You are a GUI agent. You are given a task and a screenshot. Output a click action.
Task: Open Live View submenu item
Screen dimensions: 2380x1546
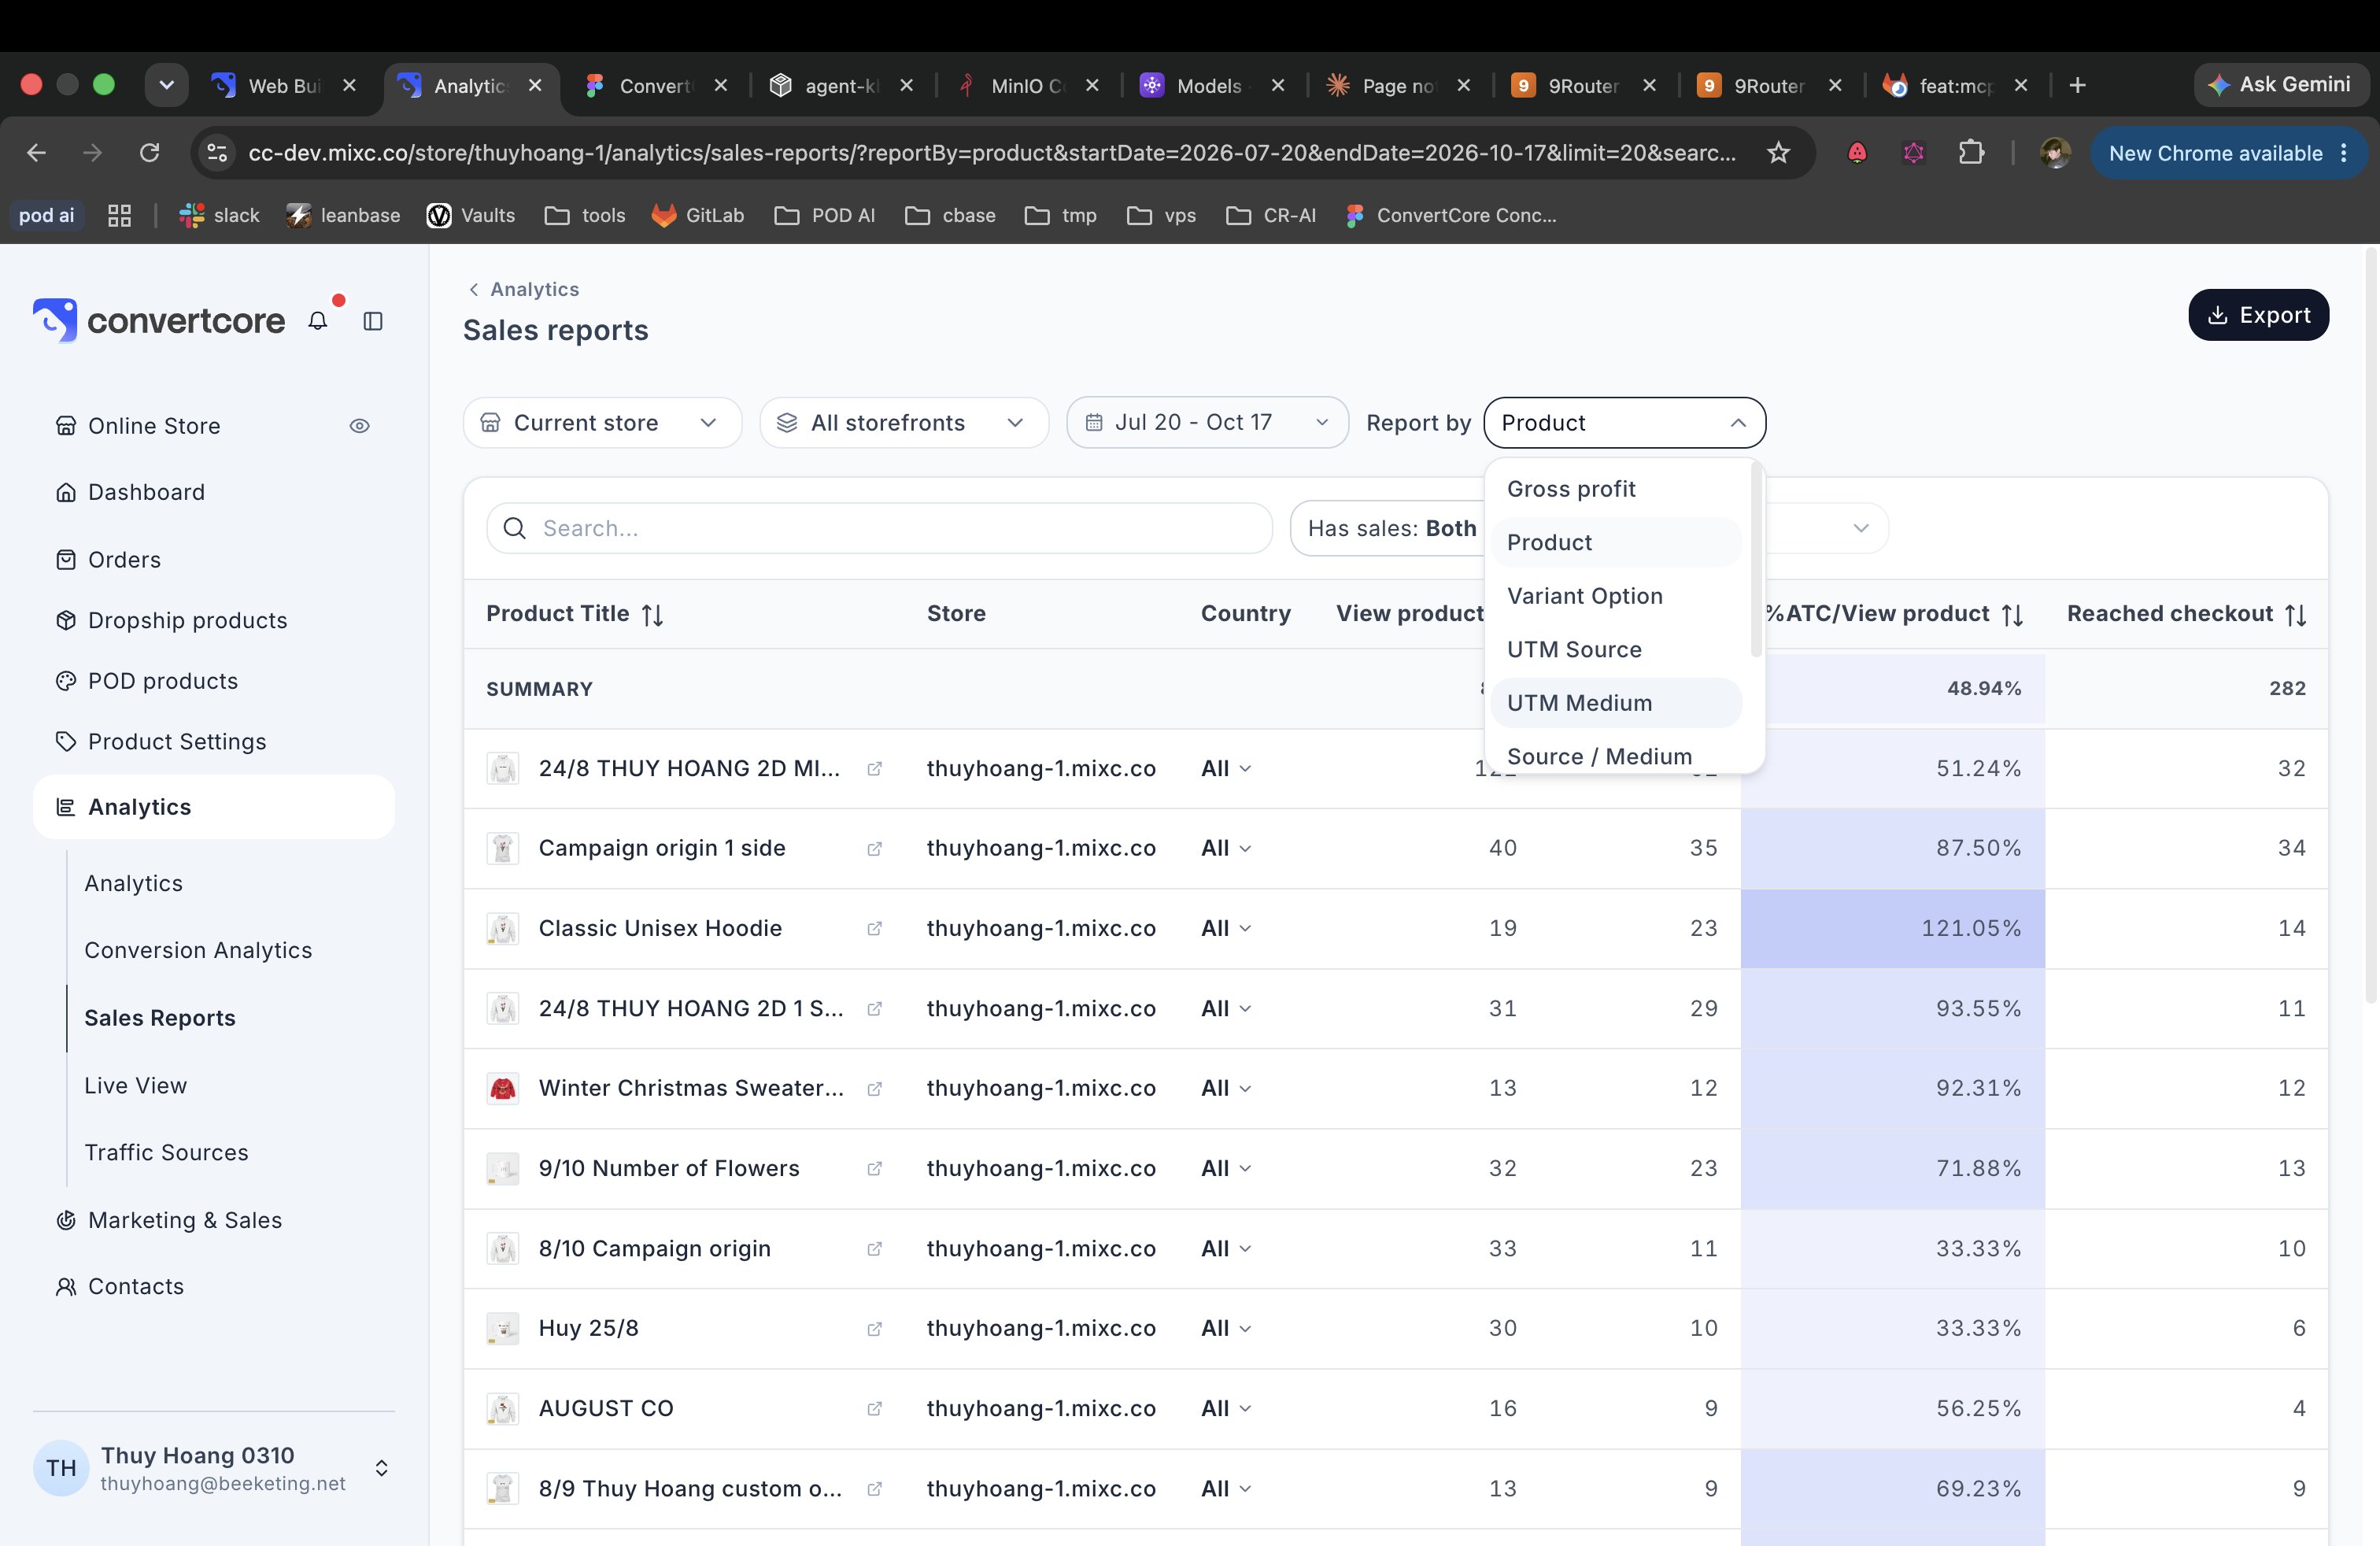[135, 1086]
